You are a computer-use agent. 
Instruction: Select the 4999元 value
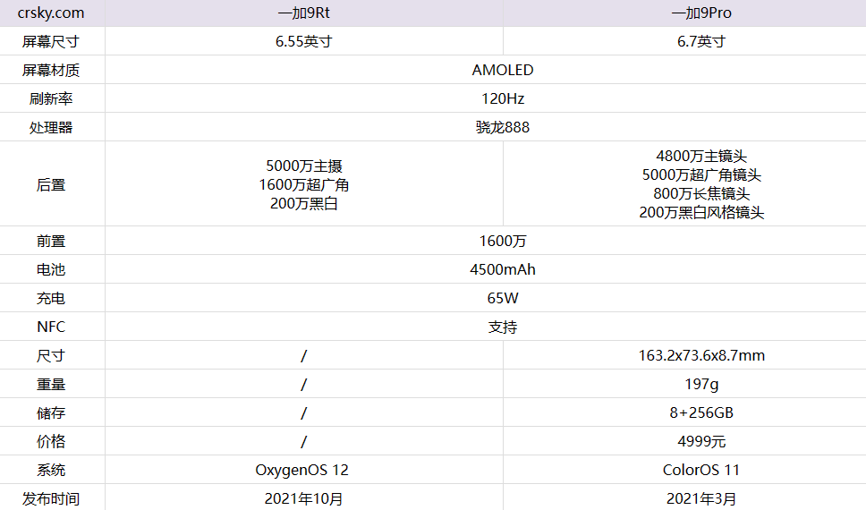coord(701,441)
